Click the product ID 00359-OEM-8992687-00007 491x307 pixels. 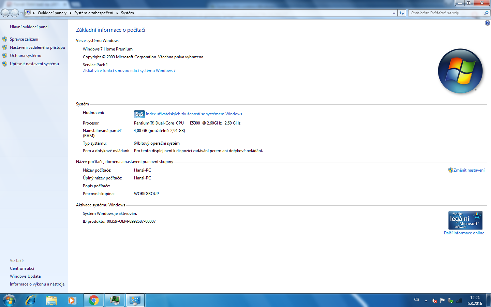[131, 221]
